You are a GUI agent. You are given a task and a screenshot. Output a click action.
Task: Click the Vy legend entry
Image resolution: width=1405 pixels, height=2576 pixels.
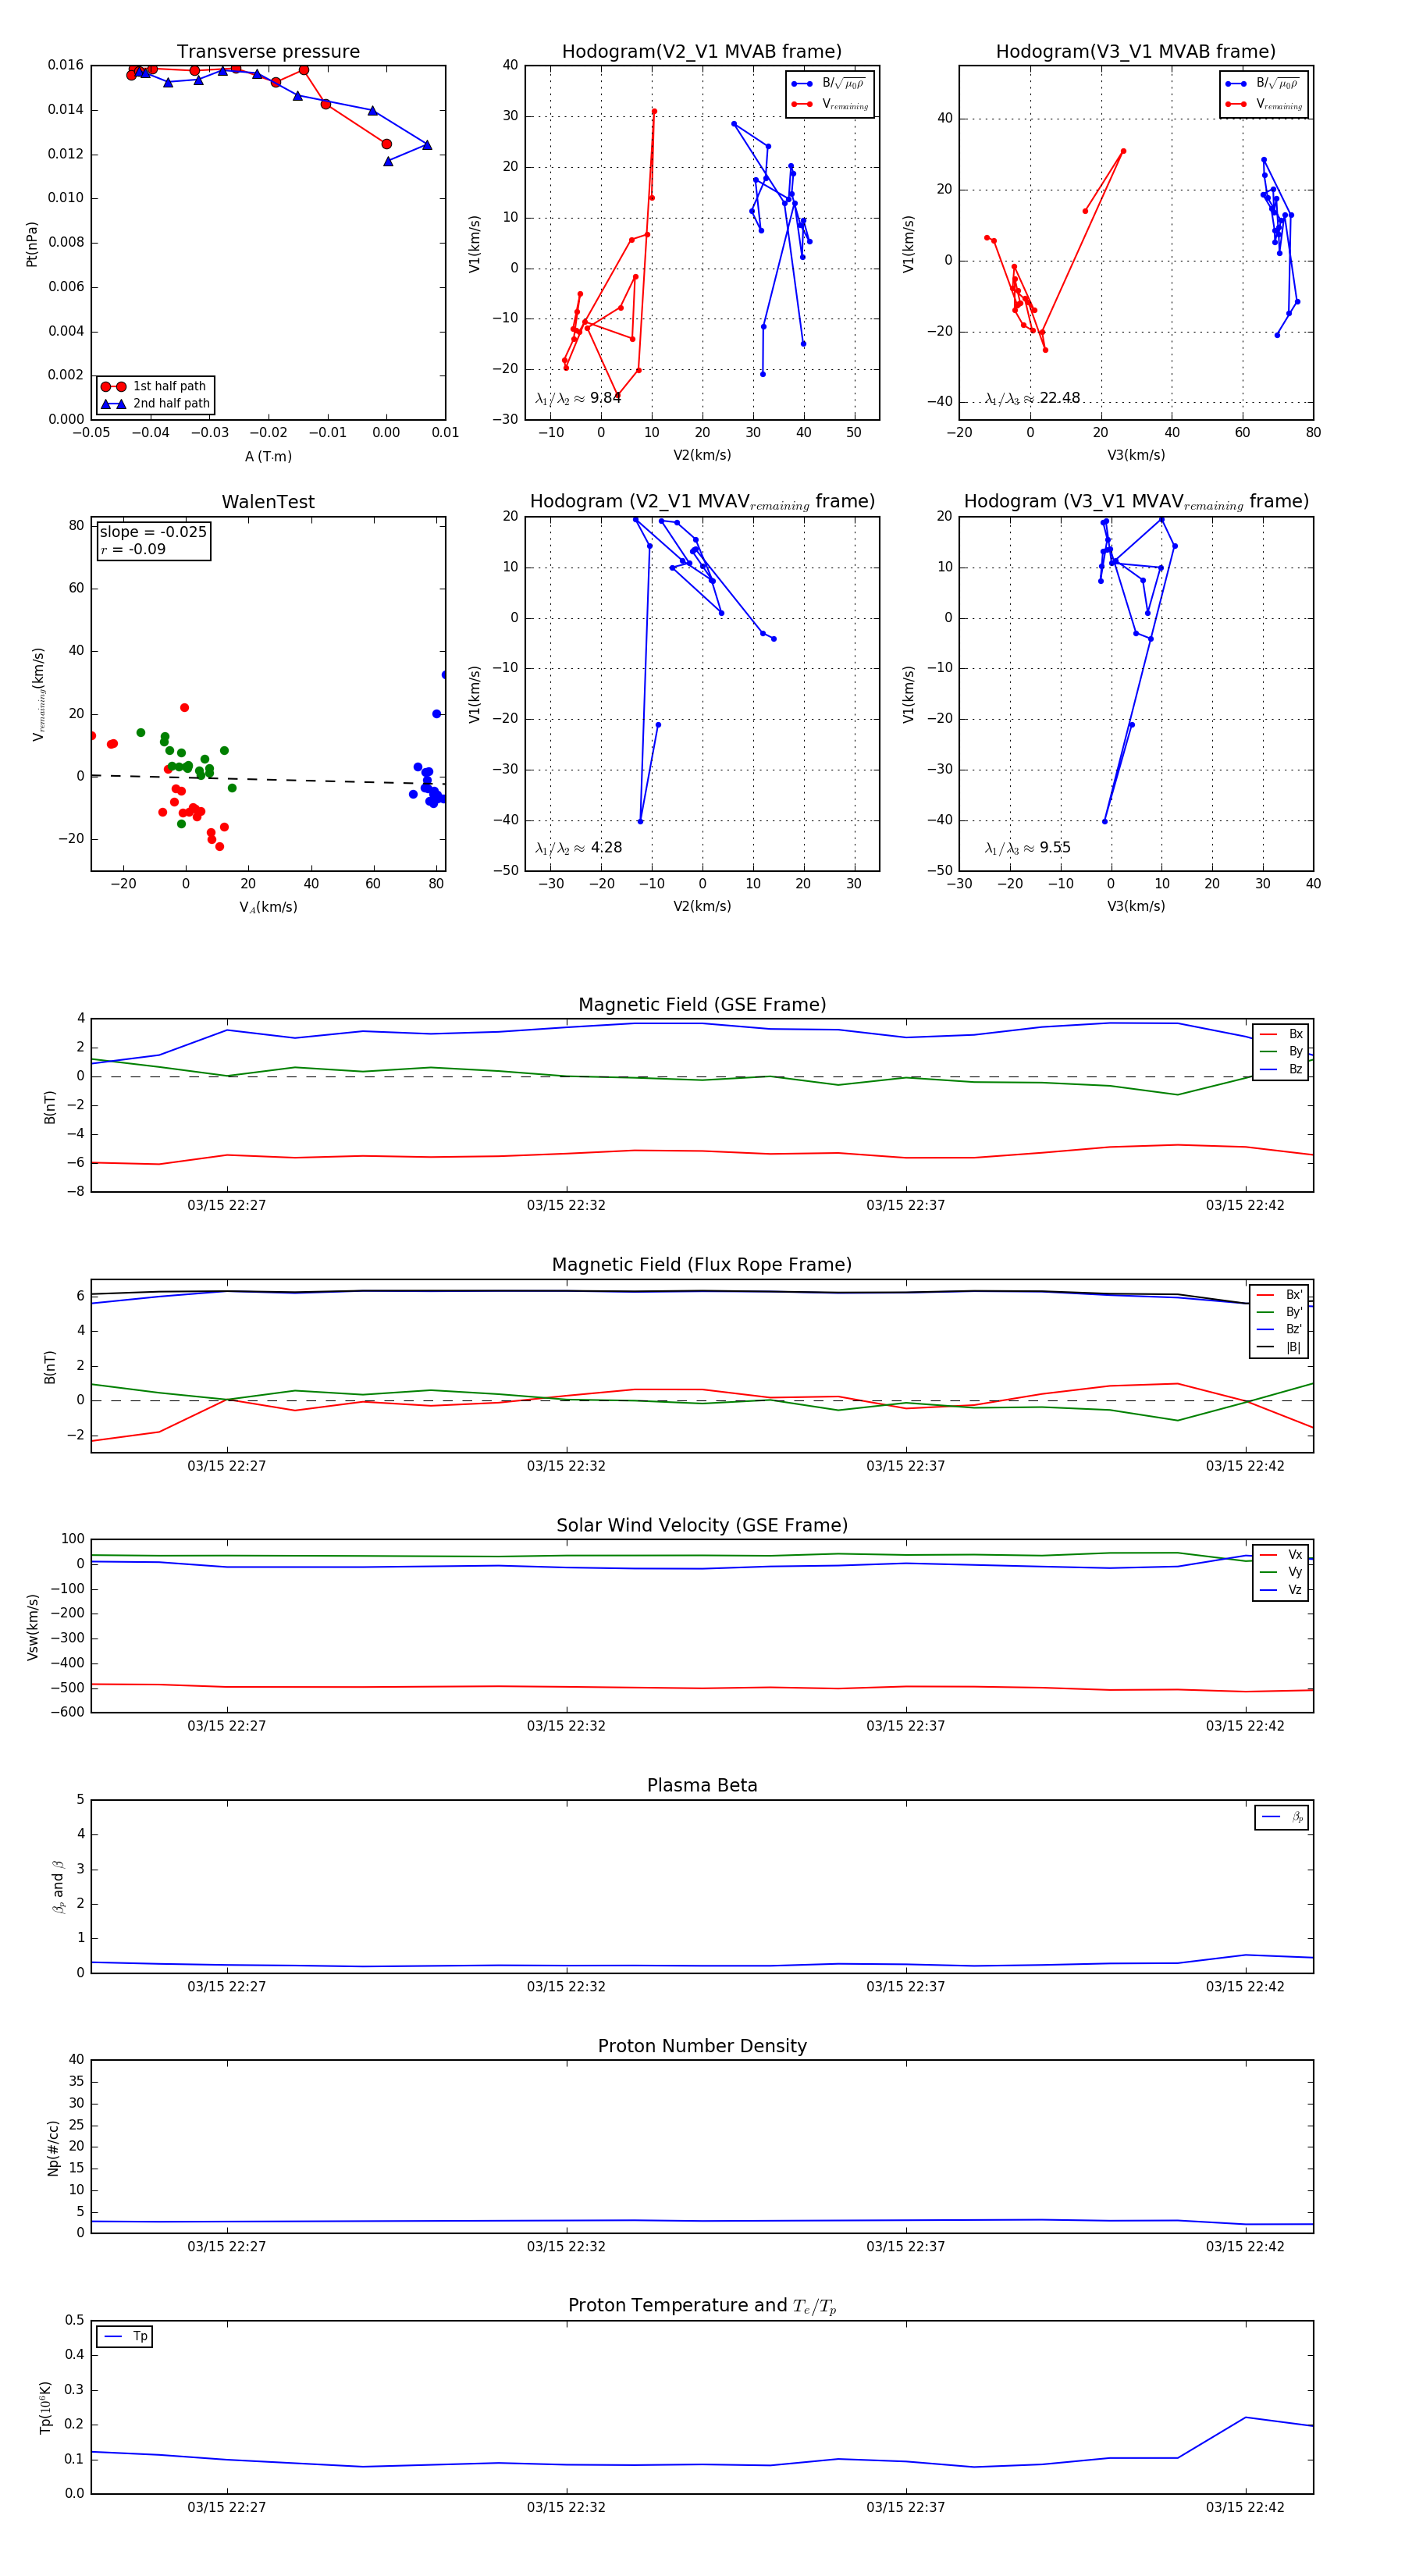(x=1281, y=1572)
